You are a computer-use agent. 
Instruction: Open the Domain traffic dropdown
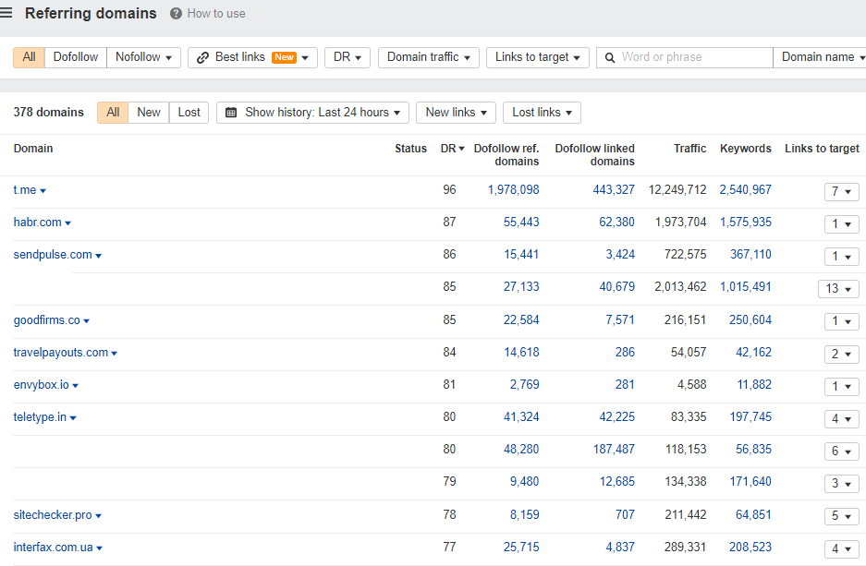(x=429, y=57)
